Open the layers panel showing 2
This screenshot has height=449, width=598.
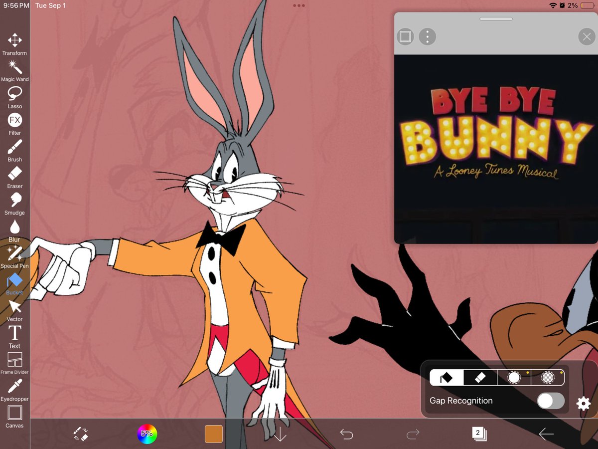479,434
